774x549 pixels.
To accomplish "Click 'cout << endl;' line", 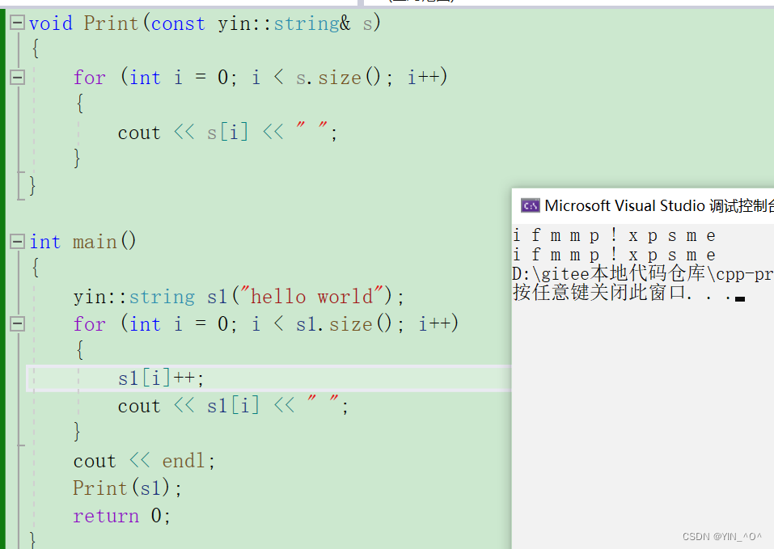I will (144, 461).
